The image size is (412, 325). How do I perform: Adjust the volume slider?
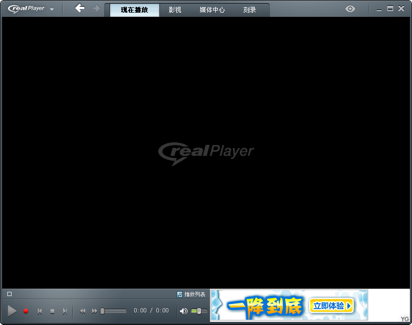(x=199, y=311)
